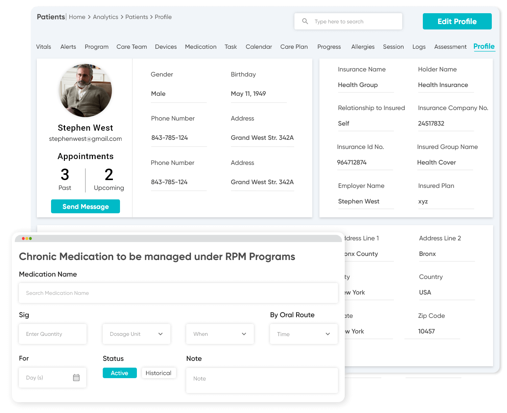This screenshot has width=507, height=413.
Task: Go to Patients in the breadcrumb trail
Action: tap(137, 17)
